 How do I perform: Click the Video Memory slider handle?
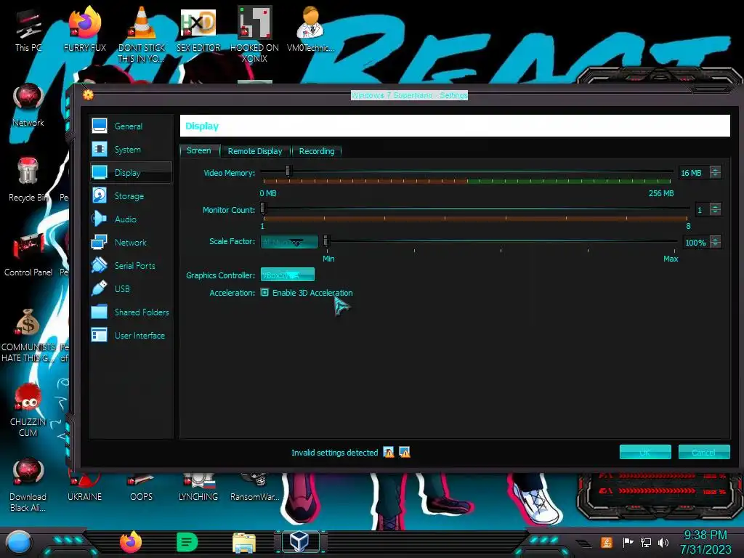click(288, 171)
